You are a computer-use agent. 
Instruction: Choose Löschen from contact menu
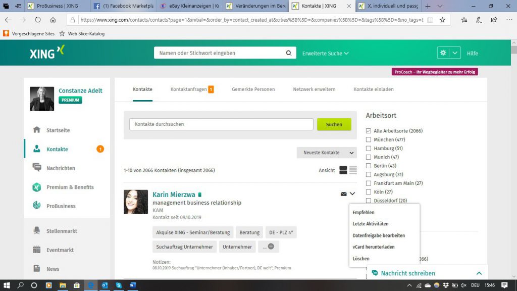tap(361, 259)
